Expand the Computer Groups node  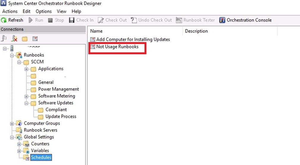pos(12,124)
